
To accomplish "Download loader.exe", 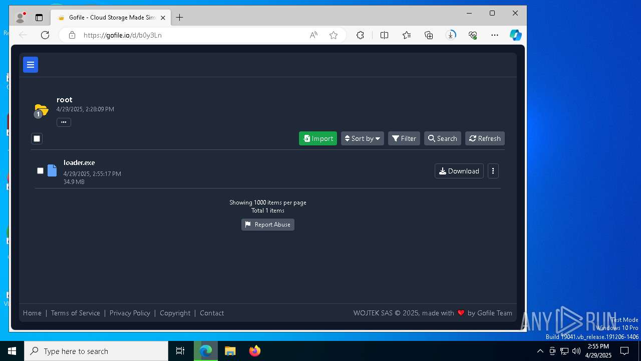I will [x=459, y=171].
